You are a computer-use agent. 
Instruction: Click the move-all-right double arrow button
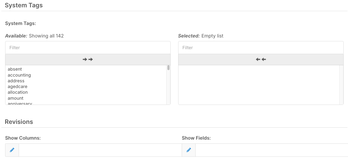[88, 59]
